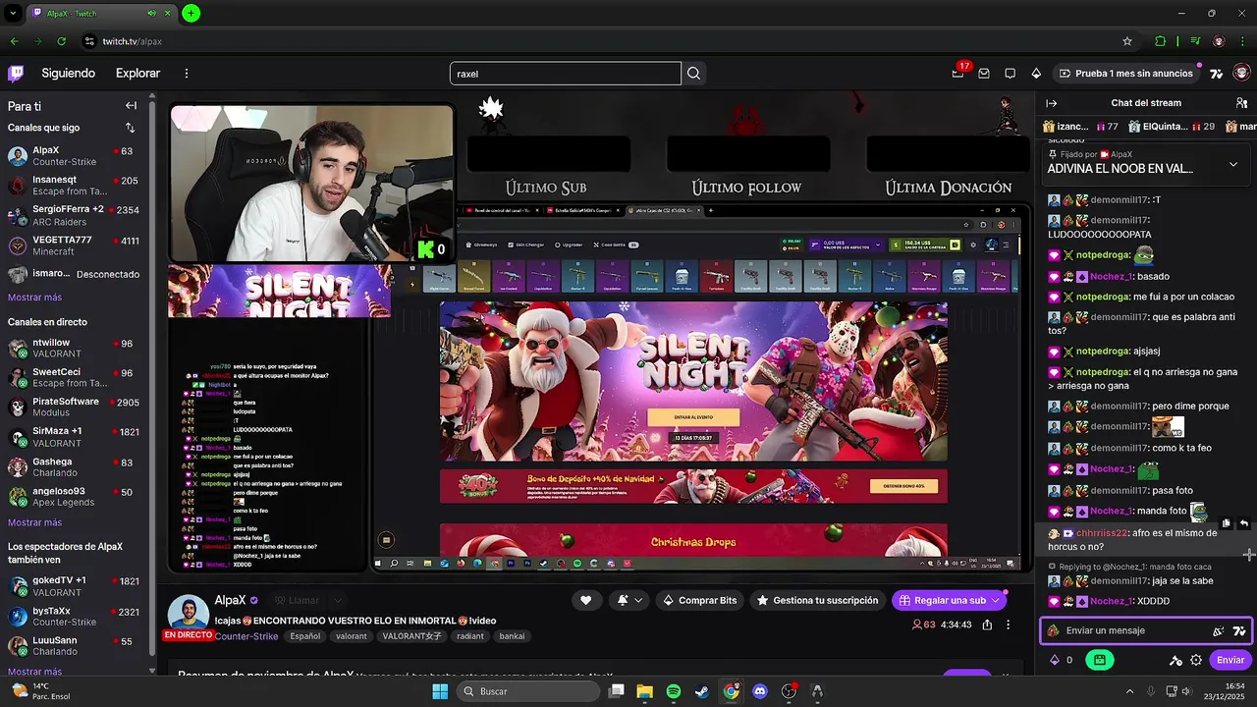Click the heart unfollow button
Screen dimensions: 1257x707
[585, 600]
